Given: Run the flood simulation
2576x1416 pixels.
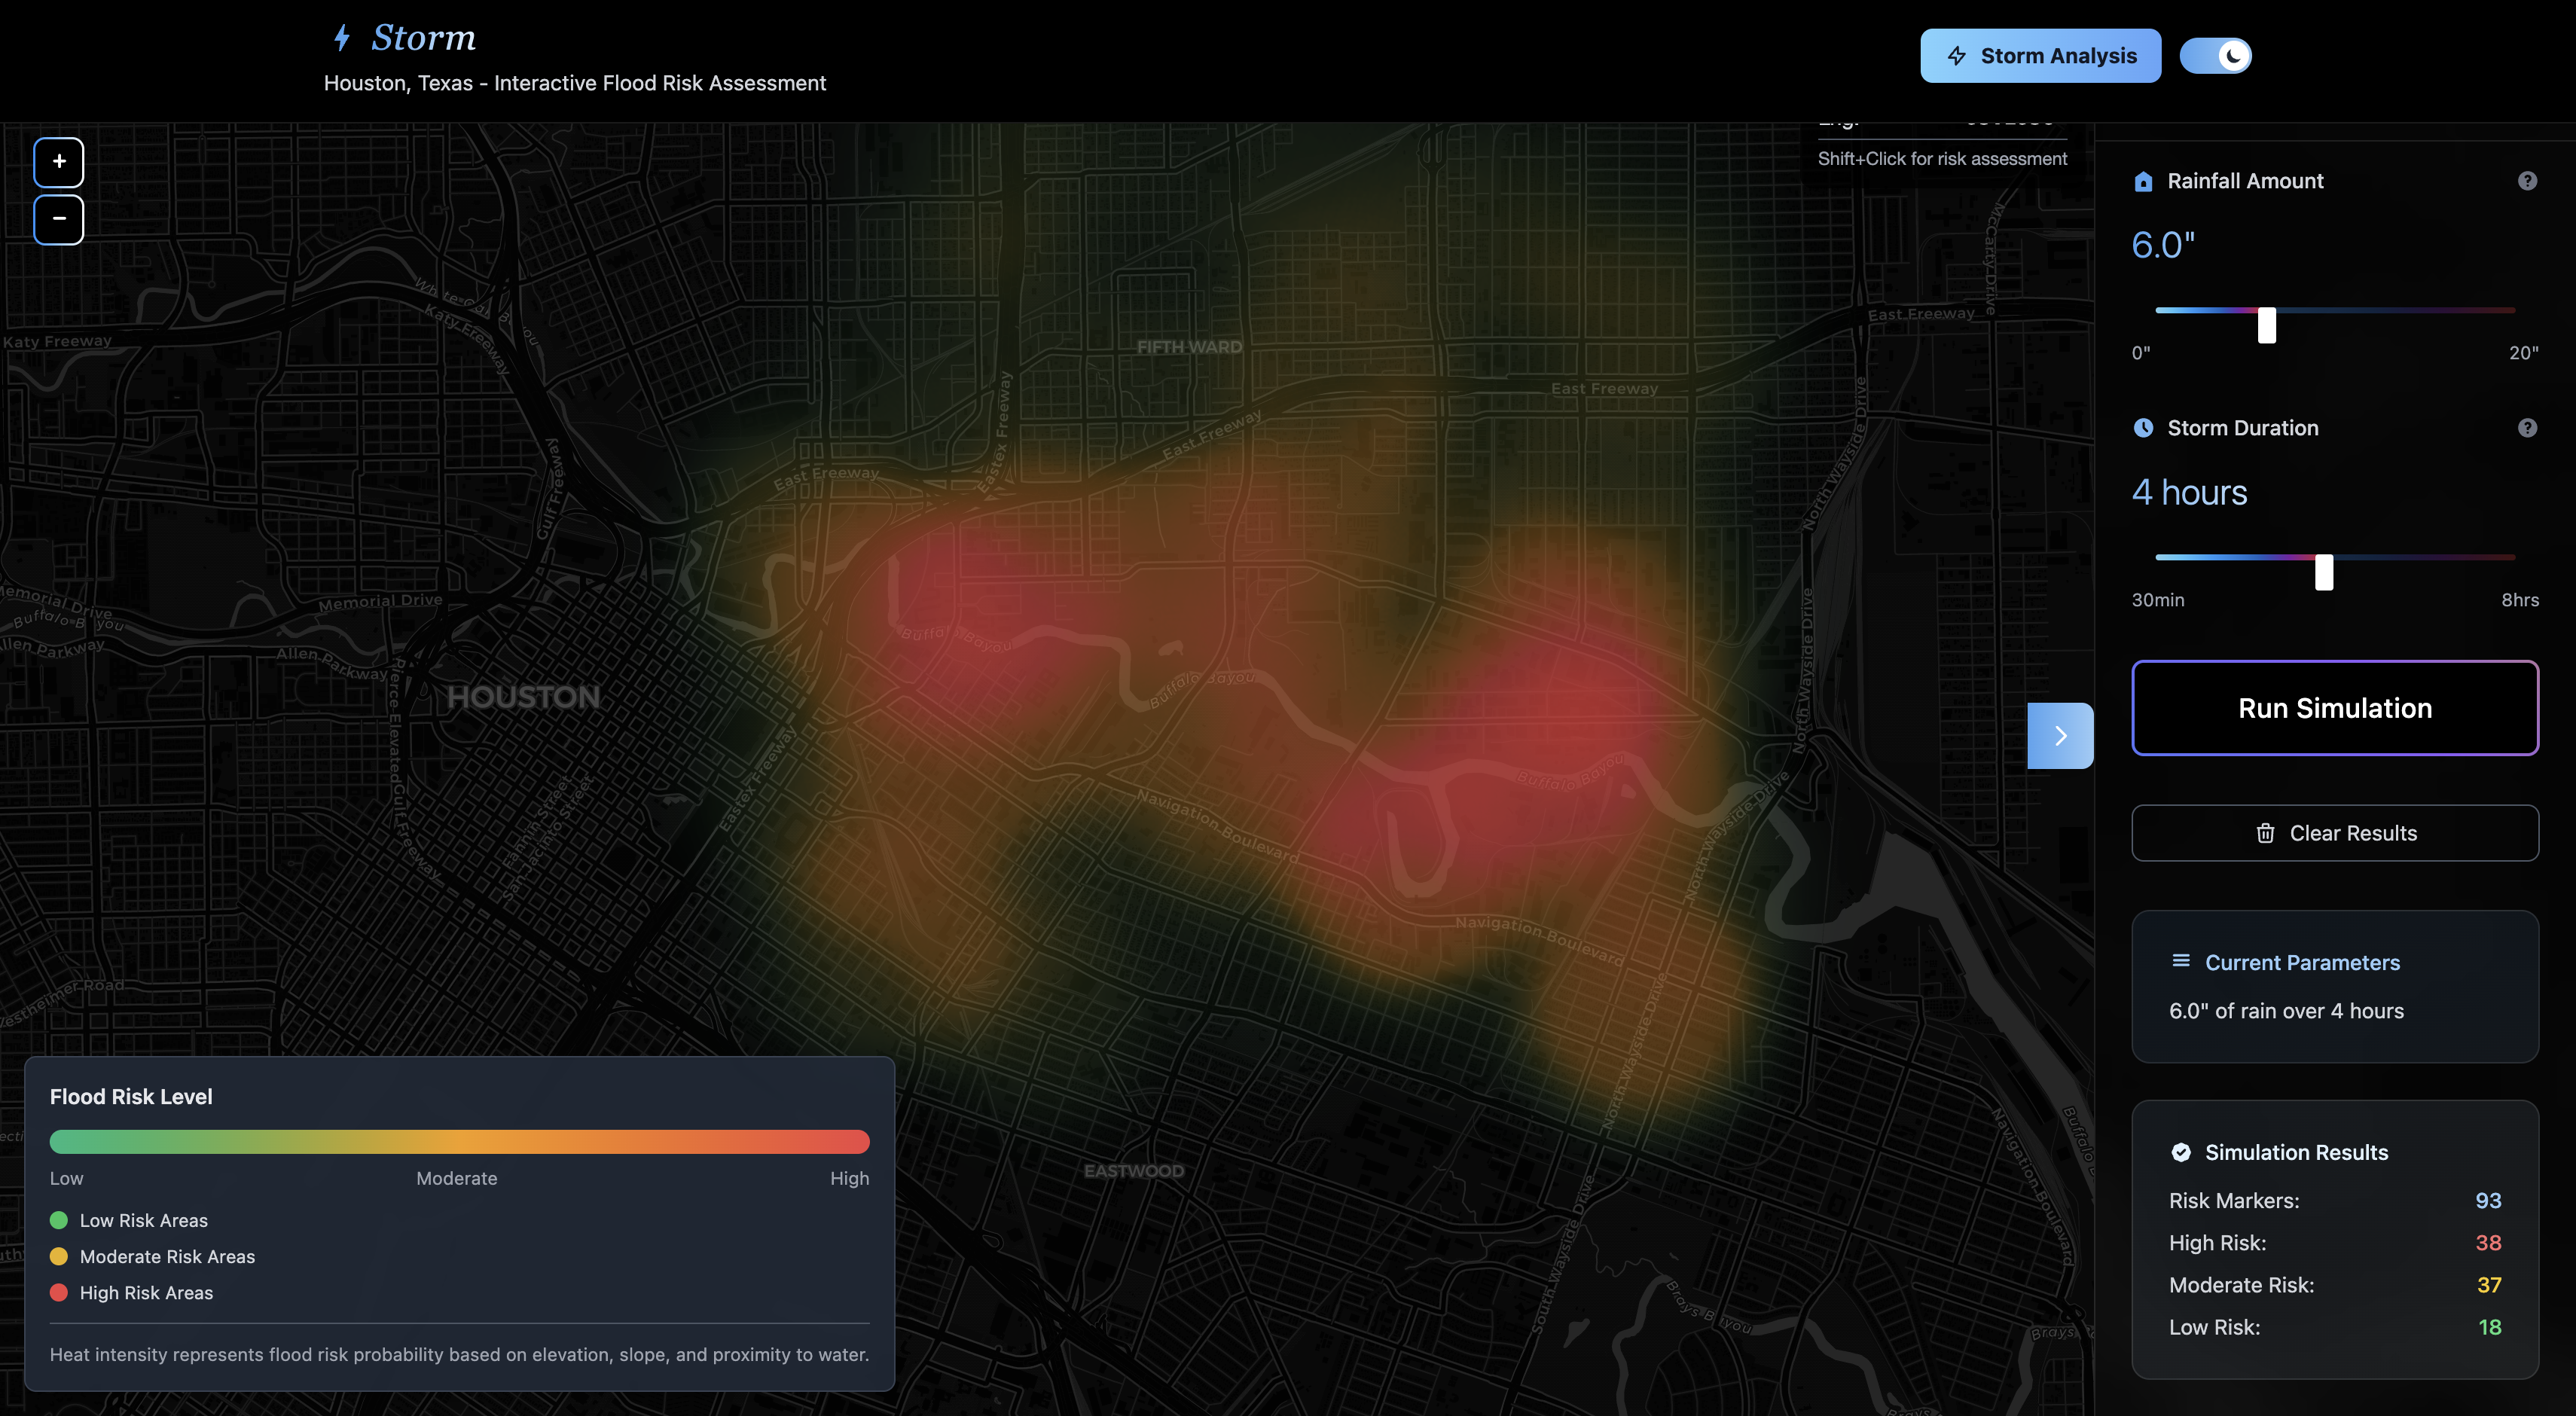Looking at the screenshot, I should [x=2334, y=708].
